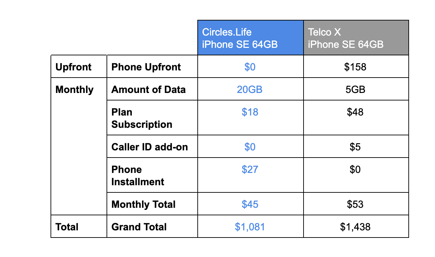Click the 20GB data value
Screen dimensions: 435x257
(250, 90)
